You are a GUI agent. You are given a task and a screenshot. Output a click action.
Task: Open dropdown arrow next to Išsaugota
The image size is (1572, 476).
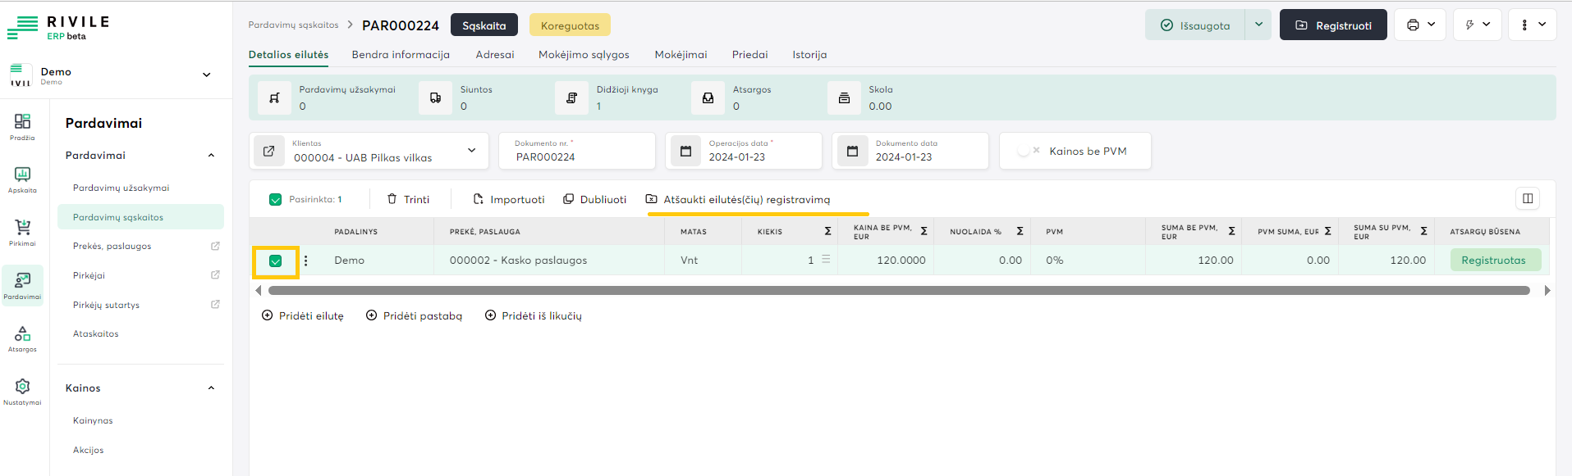[x=1258, y=25]
